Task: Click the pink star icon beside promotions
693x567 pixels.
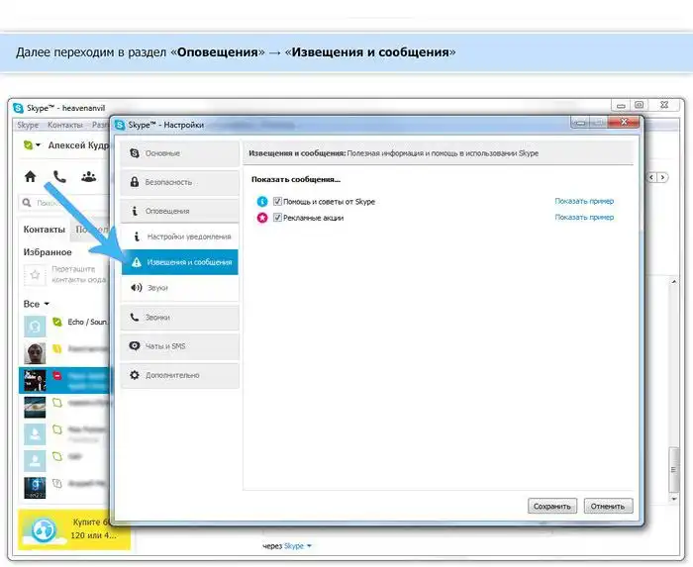Action: (x=262, y=217)
